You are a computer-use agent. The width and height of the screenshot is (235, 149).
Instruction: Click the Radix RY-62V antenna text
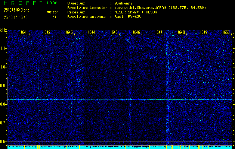click(129, 17)
